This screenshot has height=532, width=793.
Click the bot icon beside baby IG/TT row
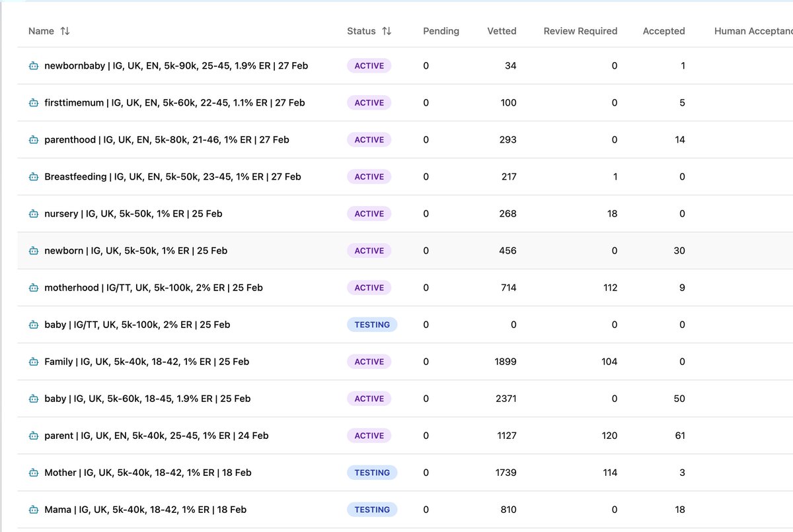pyautogui.click(x=33, y=325)
